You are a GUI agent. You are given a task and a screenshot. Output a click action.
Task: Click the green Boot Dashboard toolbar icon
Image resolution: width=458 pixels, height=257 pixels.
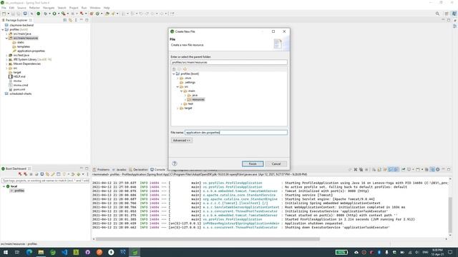(38, 14)
